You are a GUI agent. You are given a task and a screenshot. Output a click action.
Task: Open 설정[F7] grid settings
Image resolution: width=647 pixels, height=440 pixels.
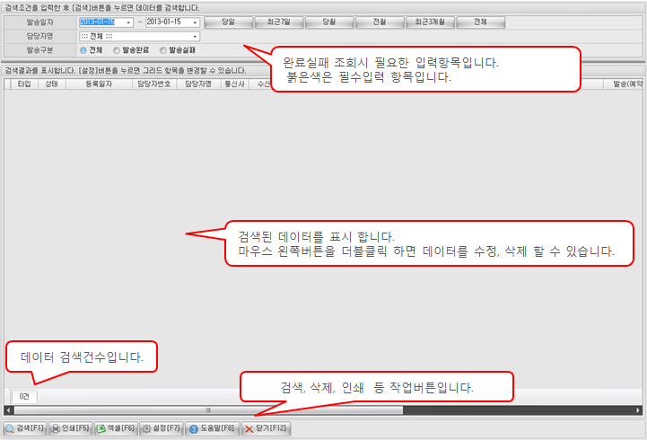(162, 428)
